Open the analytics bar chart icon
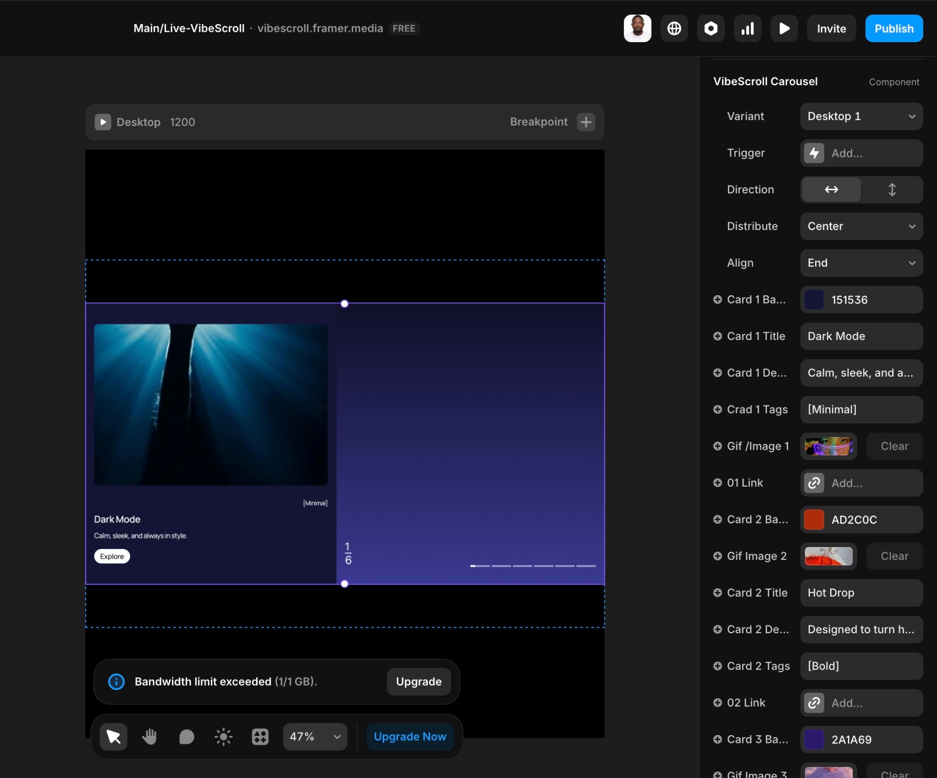 pos(748,29)
